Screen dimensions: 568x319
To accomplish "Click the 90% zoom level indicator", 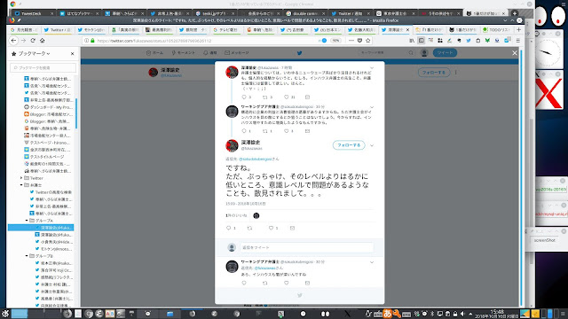I will coord(335,41).
